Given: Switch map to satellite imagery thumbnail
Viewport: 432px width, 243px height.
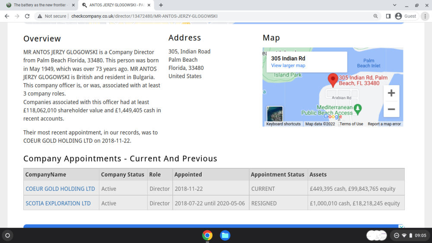Looking at the screenshot, I should (275, 114).
